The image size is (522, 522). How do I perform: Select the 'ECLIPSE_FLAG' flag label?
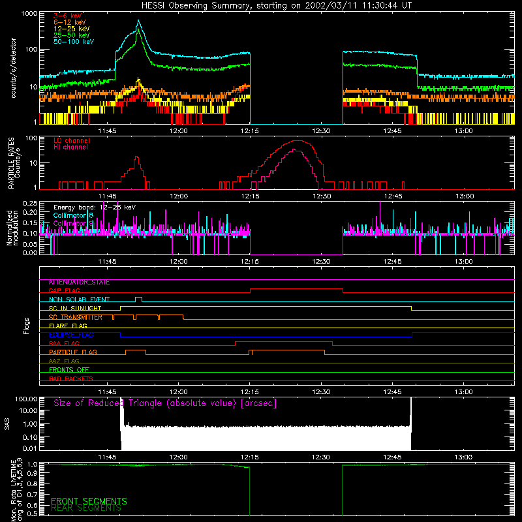[71, 335]
